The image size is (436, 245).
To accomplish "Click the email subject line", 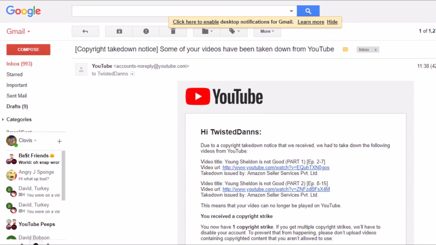I will [x=204, y=49].
